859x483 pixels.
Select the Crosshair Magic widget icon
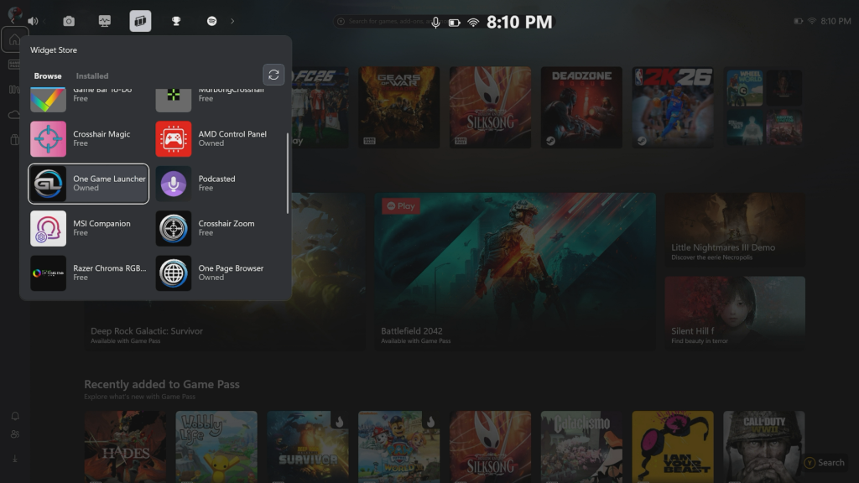(49, 139)
